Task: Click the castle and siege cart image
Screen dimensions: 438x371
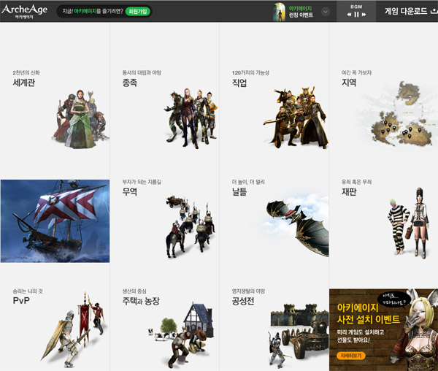Action: 299,335
